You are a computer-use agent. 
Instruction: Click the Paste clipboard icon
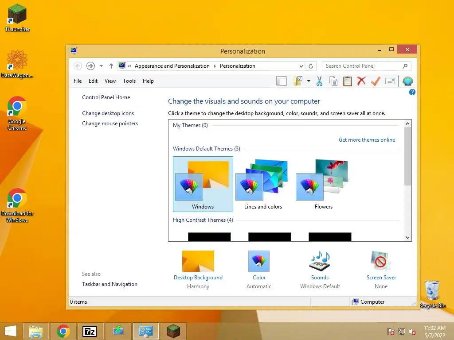pyautogui.click(x=348, y=81)
